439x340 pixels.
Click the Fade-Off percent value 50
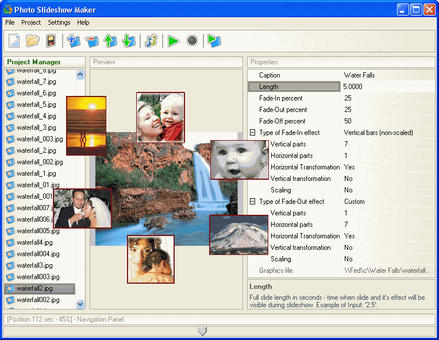(348, 121)
